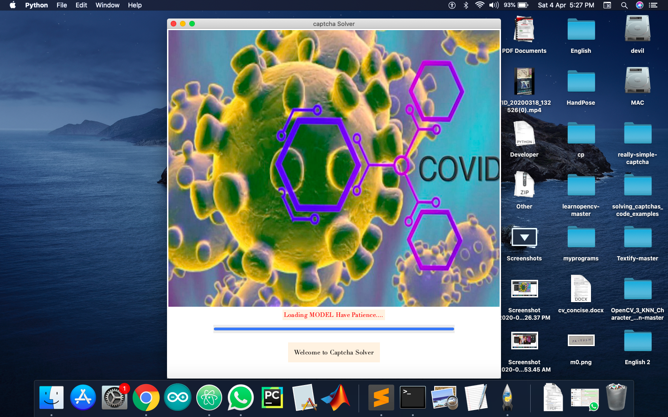Viewport: 668px width, 417px height.
Task: Click the volume icon in menu bar
Action: coord(494,5)
